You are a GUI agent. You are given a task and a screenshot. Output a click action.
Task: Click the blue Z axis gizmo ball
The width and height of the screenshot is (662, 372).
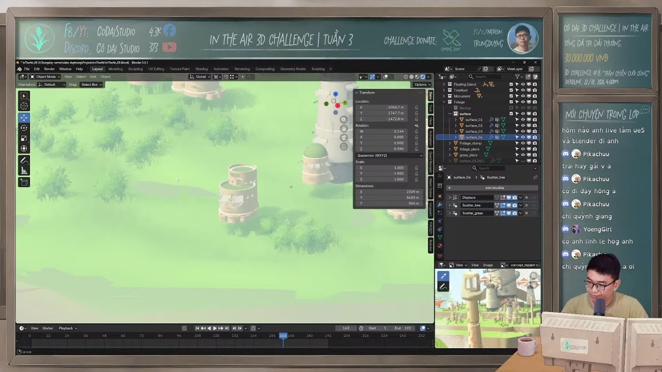[x=335, y=94]
